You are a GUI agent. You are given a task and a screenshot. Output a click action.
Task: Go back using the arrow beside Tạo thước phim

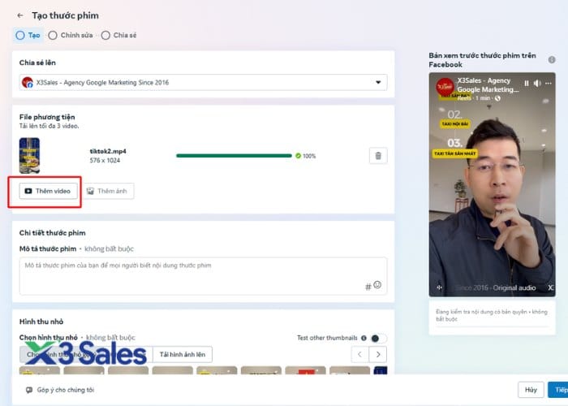tap(20, 15)
